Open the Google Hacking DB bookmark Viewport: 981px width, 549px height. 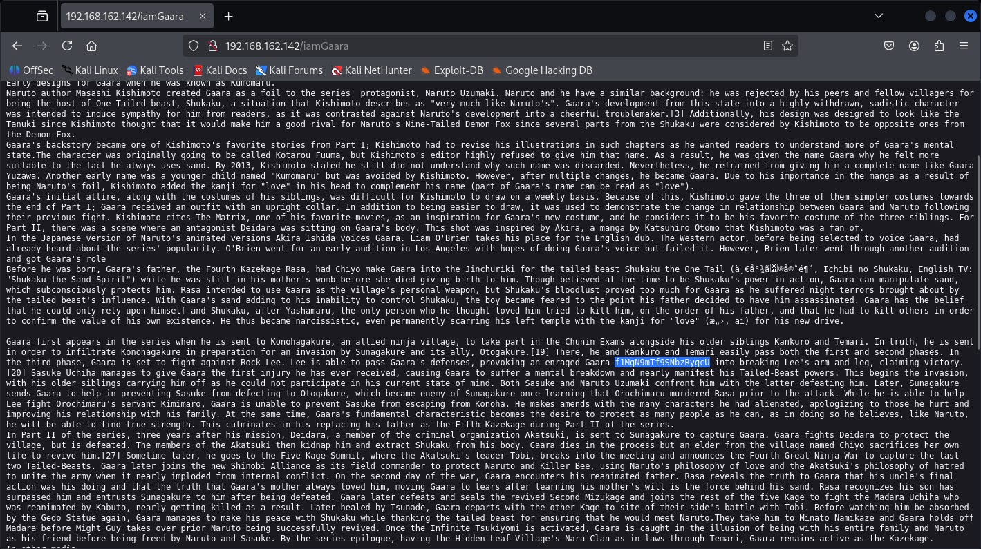click(x=542, y=70)
